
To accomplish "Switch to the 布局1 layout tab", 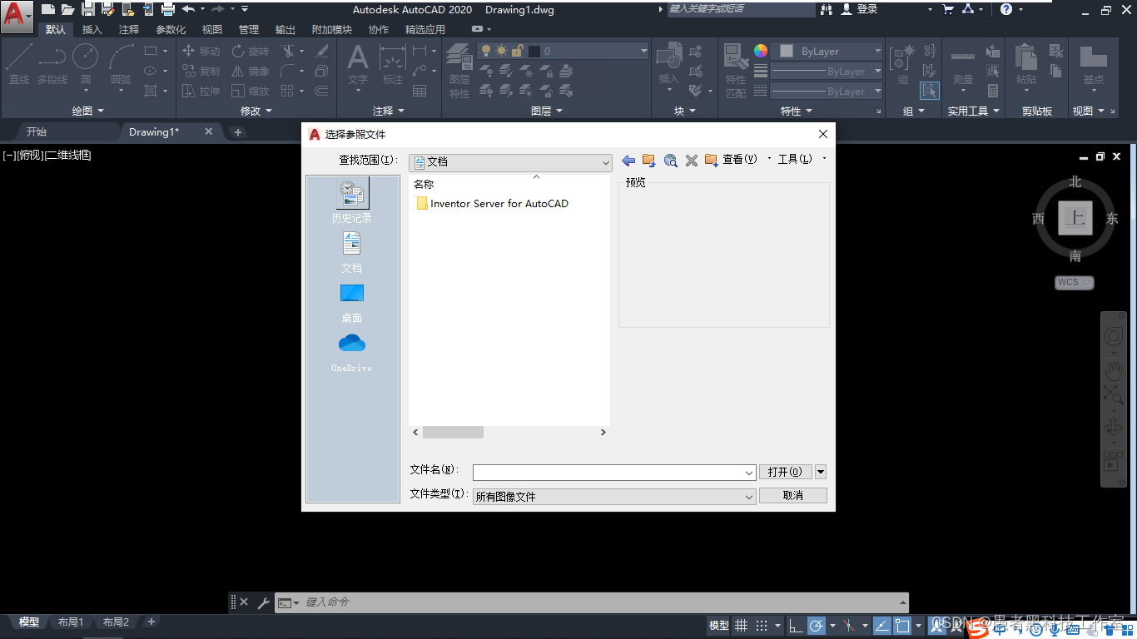I will pyautogui.click(x=70, y=622).
